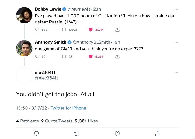View the 4 Retweets list
Screen dimensions: 195x139
[27, 121]
